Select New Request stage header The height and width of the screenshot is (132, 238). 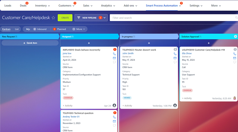29,37
